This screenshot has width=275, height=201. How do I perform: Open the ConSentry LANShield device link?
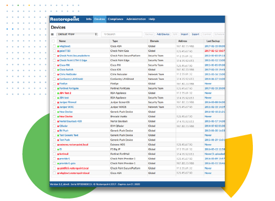(71, 79)
